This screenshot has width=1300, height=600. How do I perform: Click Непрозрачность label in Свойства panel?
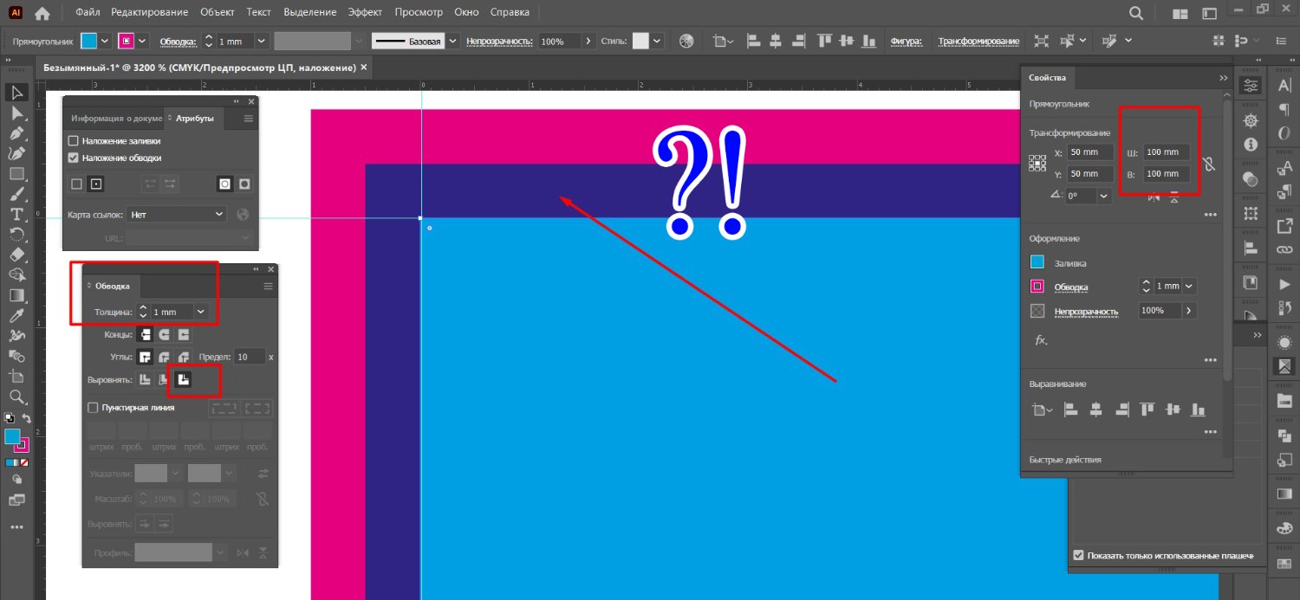1086,311
